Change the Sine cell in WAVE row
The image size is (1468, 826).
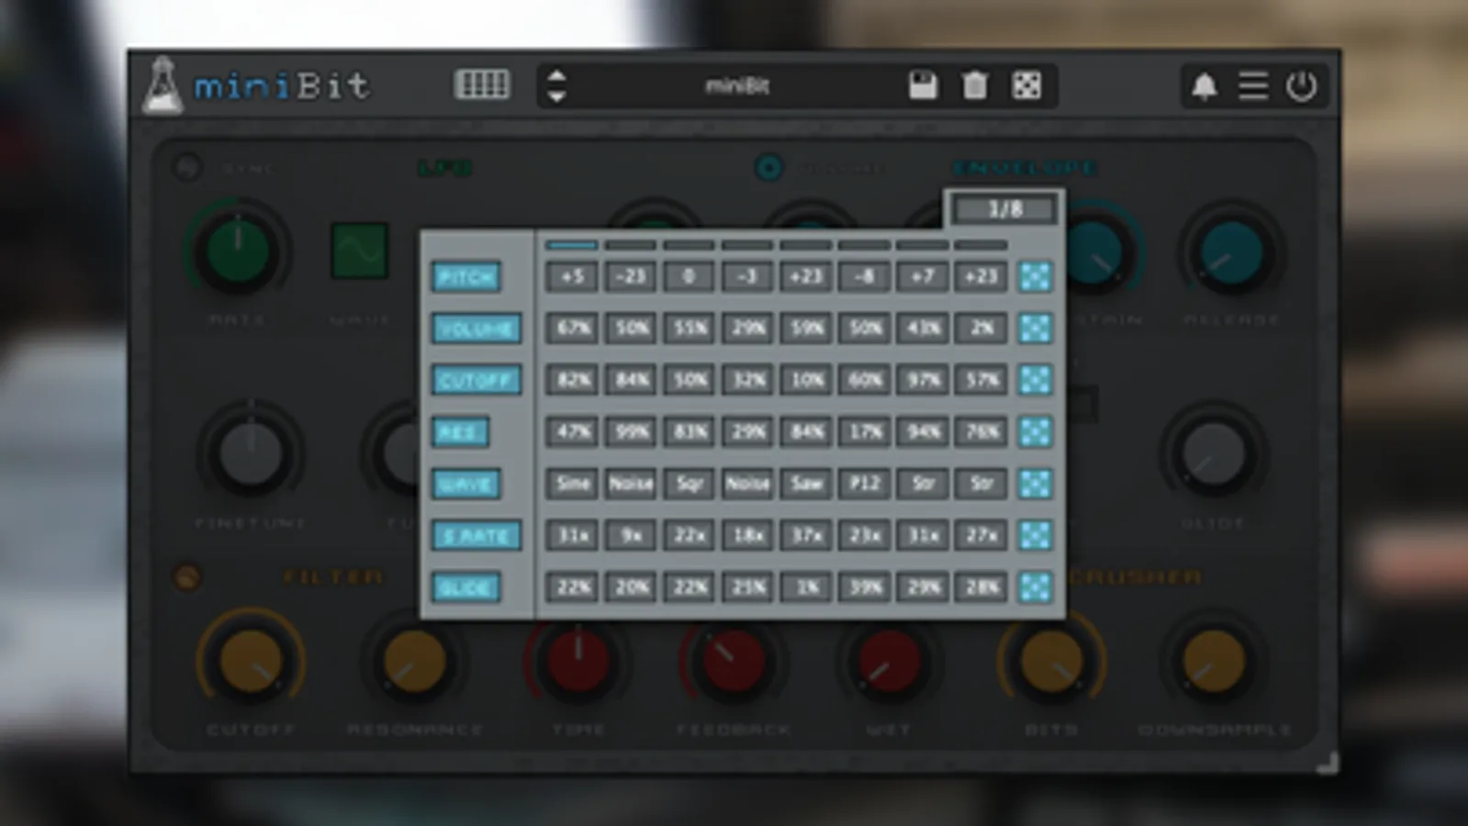point(573,484)
